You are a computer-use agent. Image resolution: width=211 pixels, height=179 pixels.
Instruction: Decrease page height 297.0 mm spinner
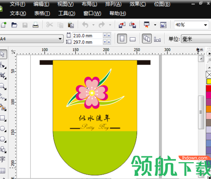(x=105, y=42)
